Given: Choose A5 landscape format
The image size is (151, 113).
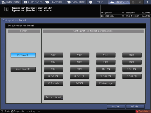Looking at the screenshot, I should click(x=132, y=55).
